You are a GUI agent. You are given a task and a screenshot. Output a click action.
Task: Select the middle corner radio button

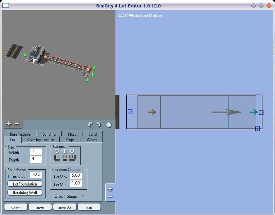tap(65, 151)
